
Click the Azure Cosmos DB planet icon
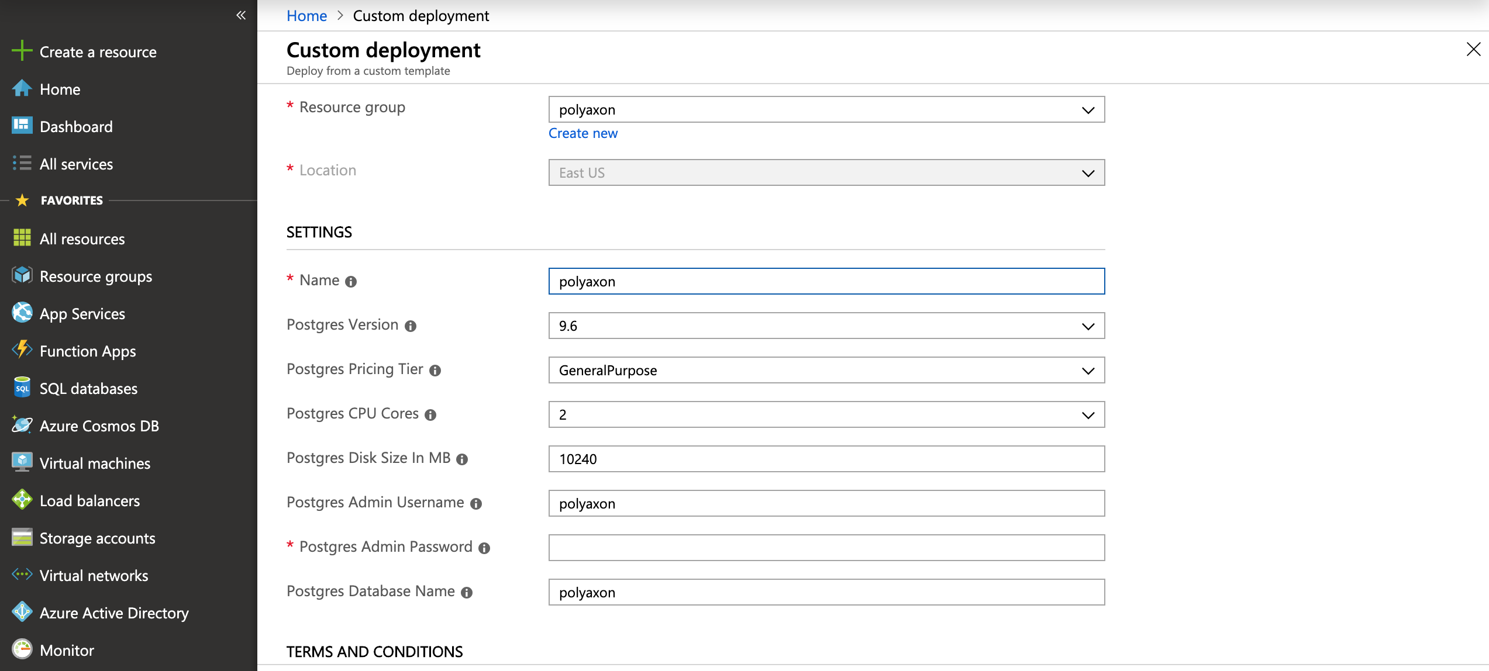point(22,425)
